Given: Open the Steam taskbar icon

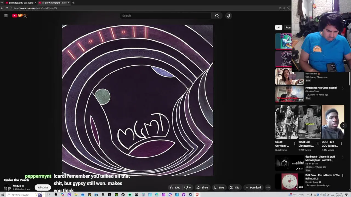Looking at the screenshot, I should coord(190,195).
